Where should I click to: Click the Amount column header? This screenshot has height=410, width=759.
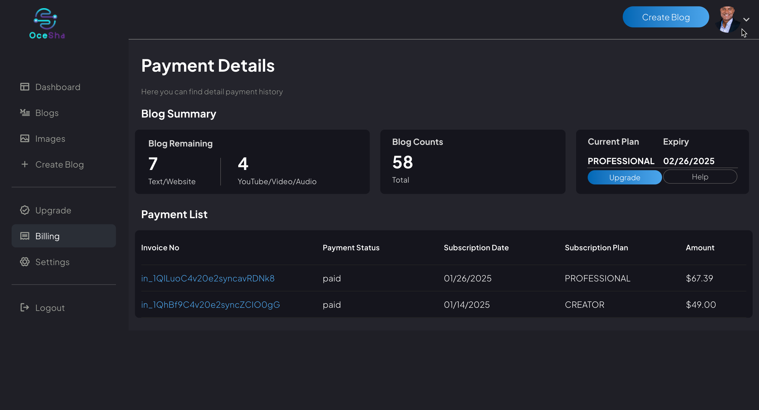coord(700,248)
